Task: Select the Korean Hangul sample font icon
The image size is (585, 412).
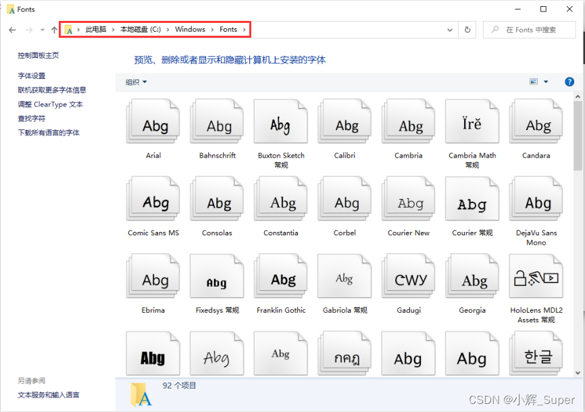Action: 536,353
